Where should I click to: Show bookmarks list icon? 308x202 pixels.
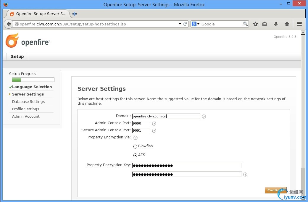click(265, 24)
